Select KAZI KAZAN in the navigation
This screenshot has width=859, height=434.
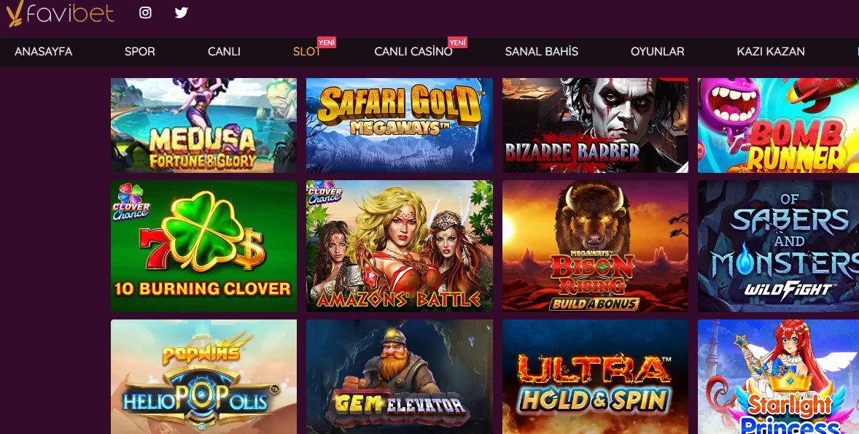pos(771,52)
